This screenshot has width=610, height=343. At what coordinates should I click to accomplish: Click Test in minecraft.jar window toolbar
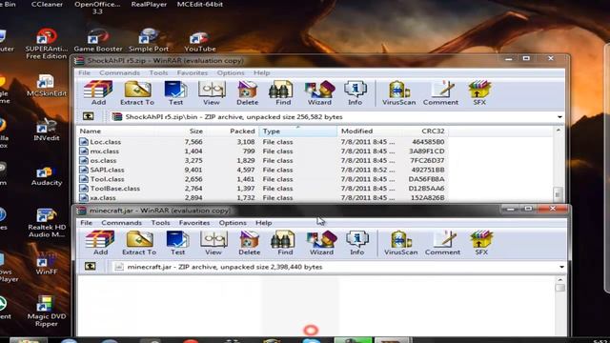coord(177,243)
